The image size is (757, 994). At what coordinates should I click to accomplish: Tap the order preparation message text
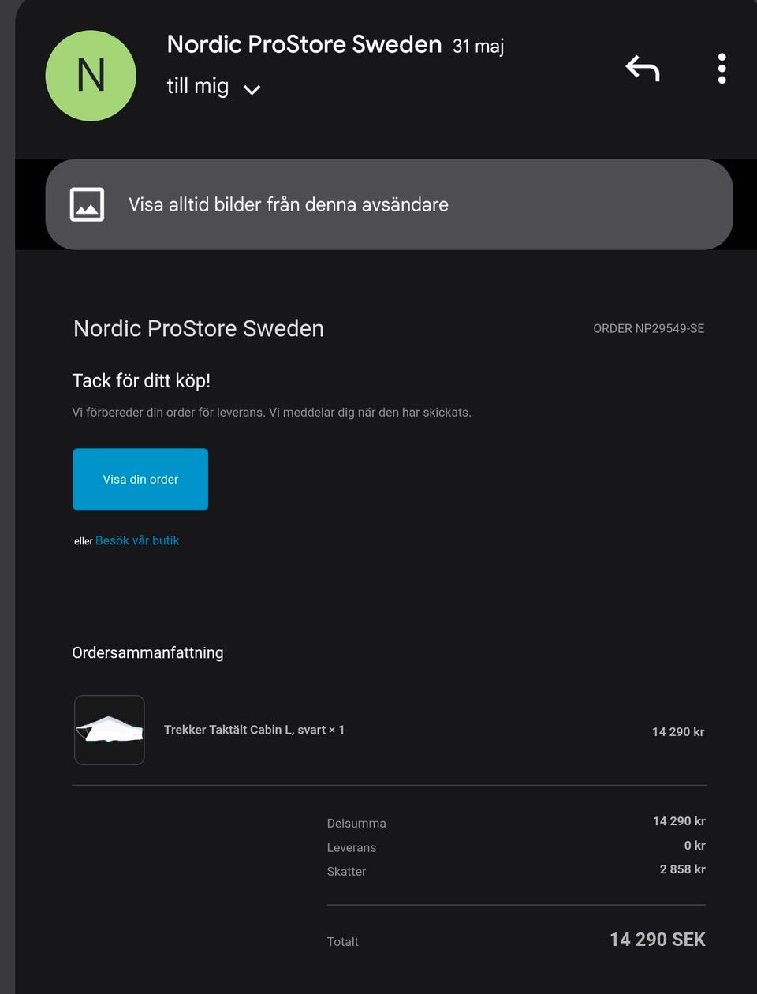[x=272, y=412]
